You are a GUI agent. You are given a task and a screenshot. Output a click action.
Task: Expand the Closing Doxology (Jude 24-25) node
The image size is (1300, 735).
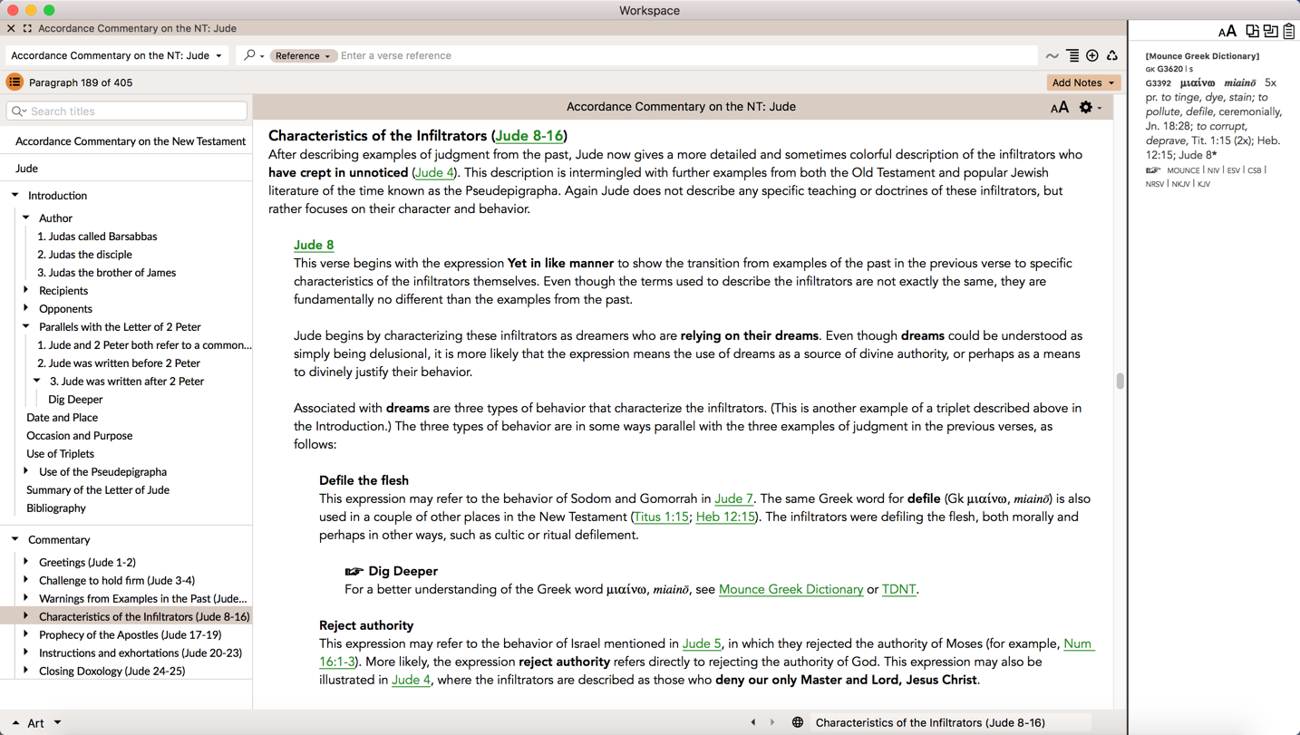(26, 671)
